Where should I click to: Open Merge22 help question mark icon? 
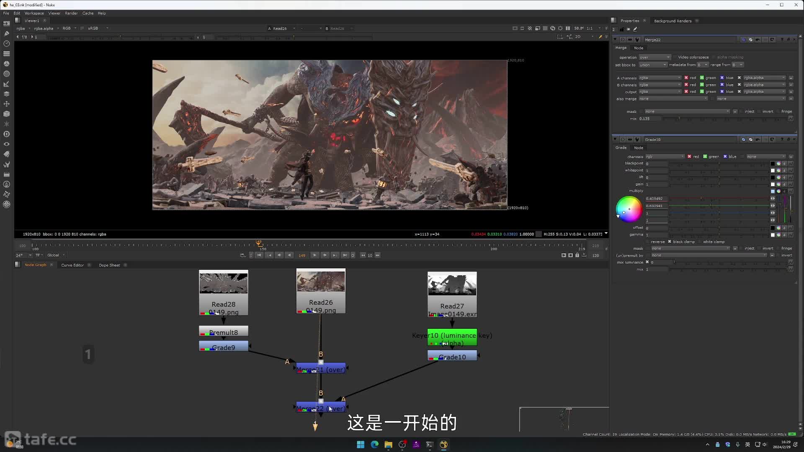pos(782,40)
